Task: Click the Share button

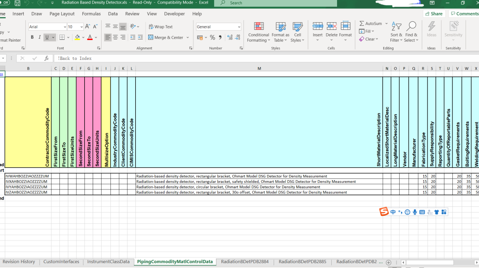Action: (x=434, y=14)
